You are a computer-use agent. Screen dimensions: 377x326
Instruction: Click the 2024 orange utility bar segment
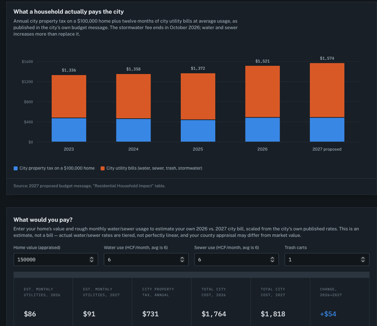pos(133,96)
